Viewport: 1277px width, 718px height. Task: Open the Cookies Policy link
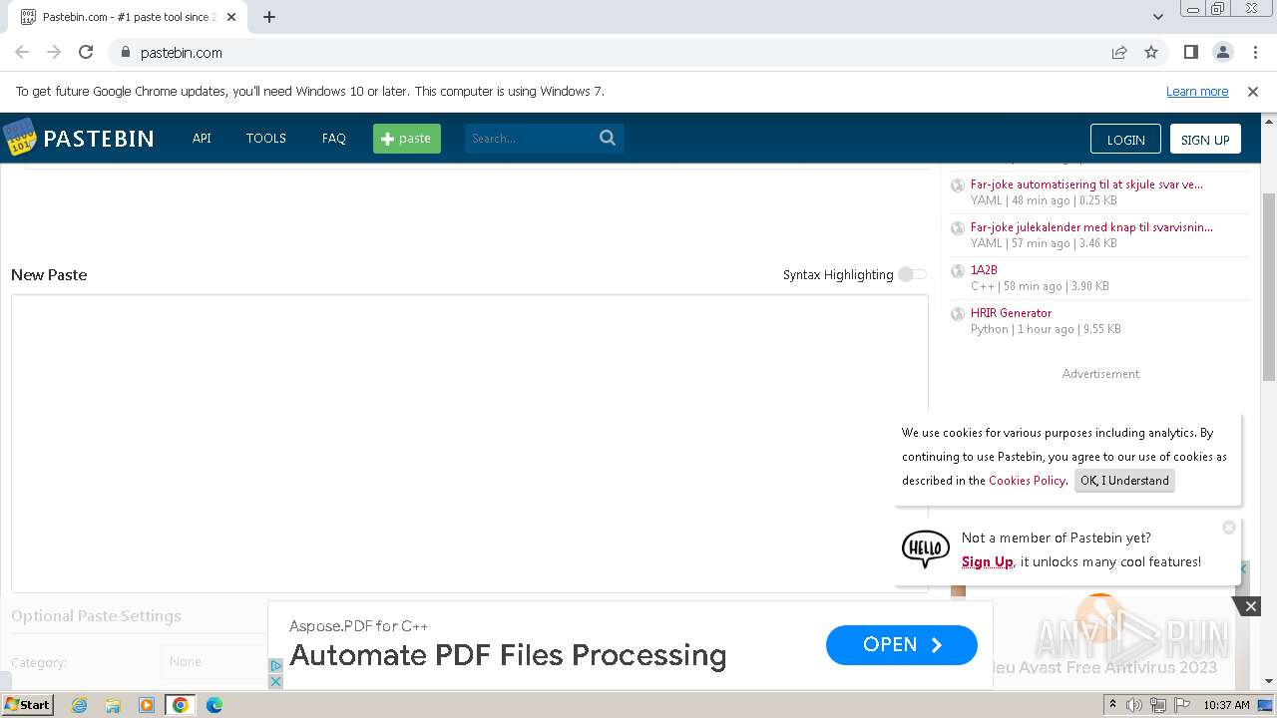point(1027,481)
